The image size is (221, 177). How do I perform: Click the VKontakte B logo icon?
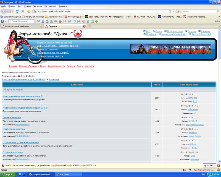[x=2, y=21]
